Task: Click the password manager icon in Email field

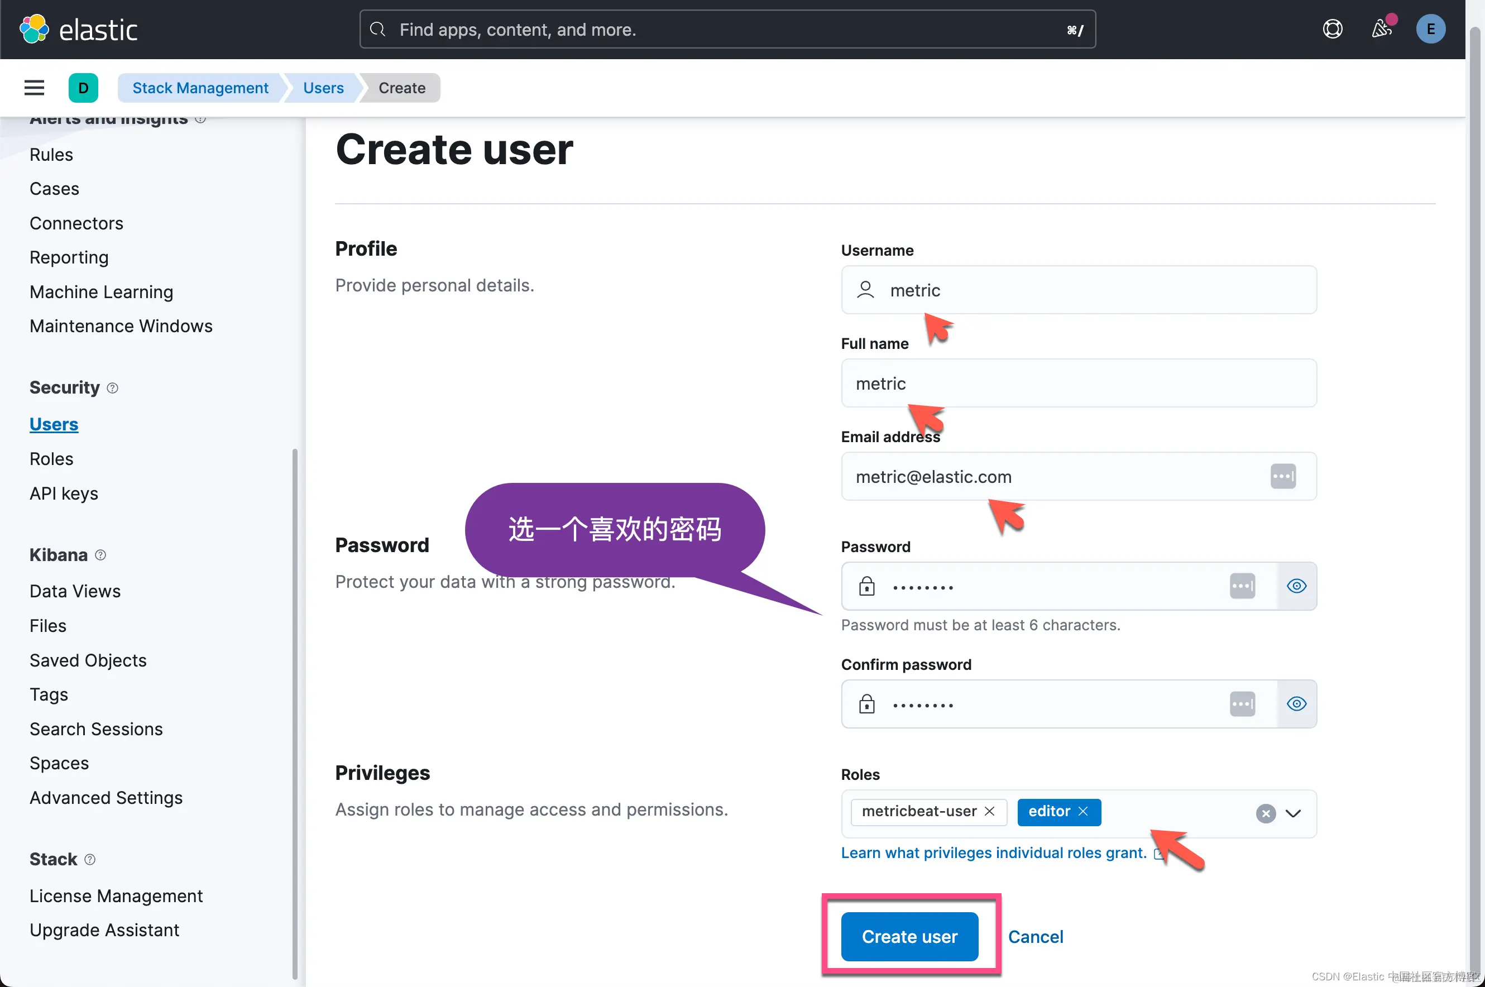Action: 1282,477
